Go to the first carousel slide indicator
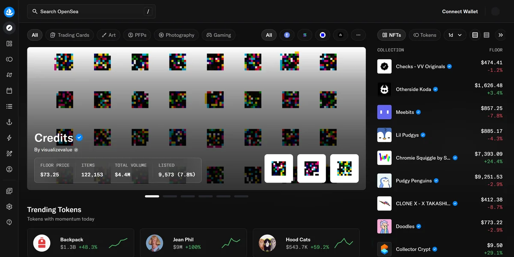514x257 pixels. [152, 196]
